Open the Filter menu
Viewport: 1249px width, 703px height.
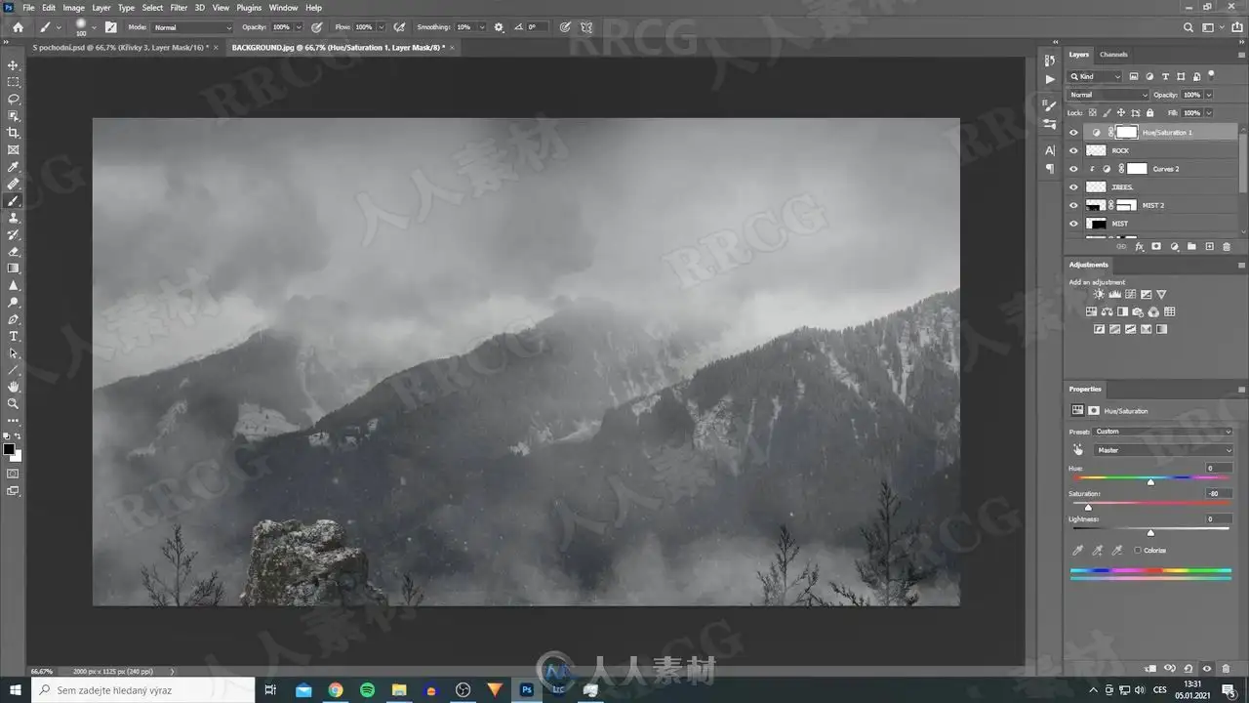click(x=179, y=8)
